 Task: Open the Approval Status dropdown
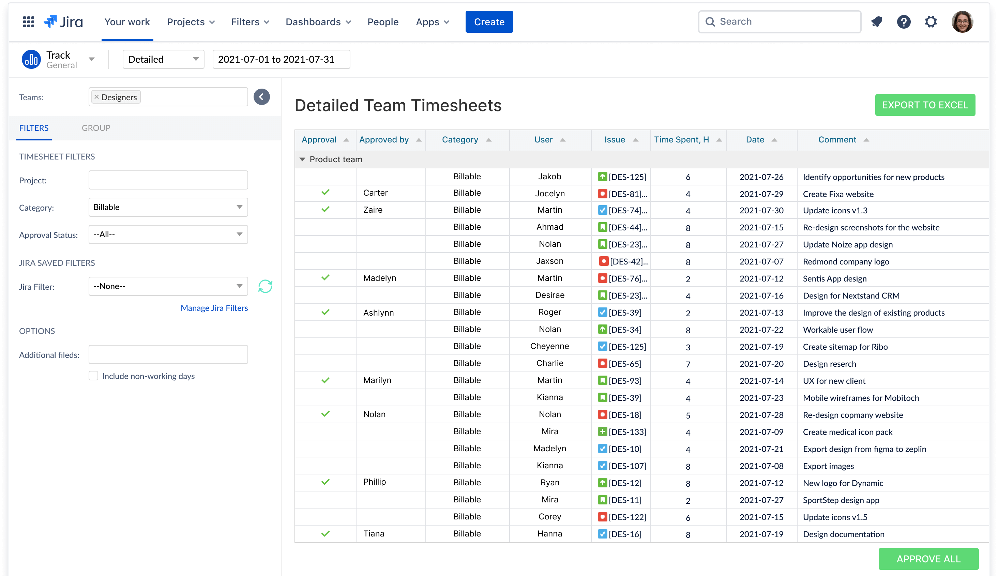point(168,234)
